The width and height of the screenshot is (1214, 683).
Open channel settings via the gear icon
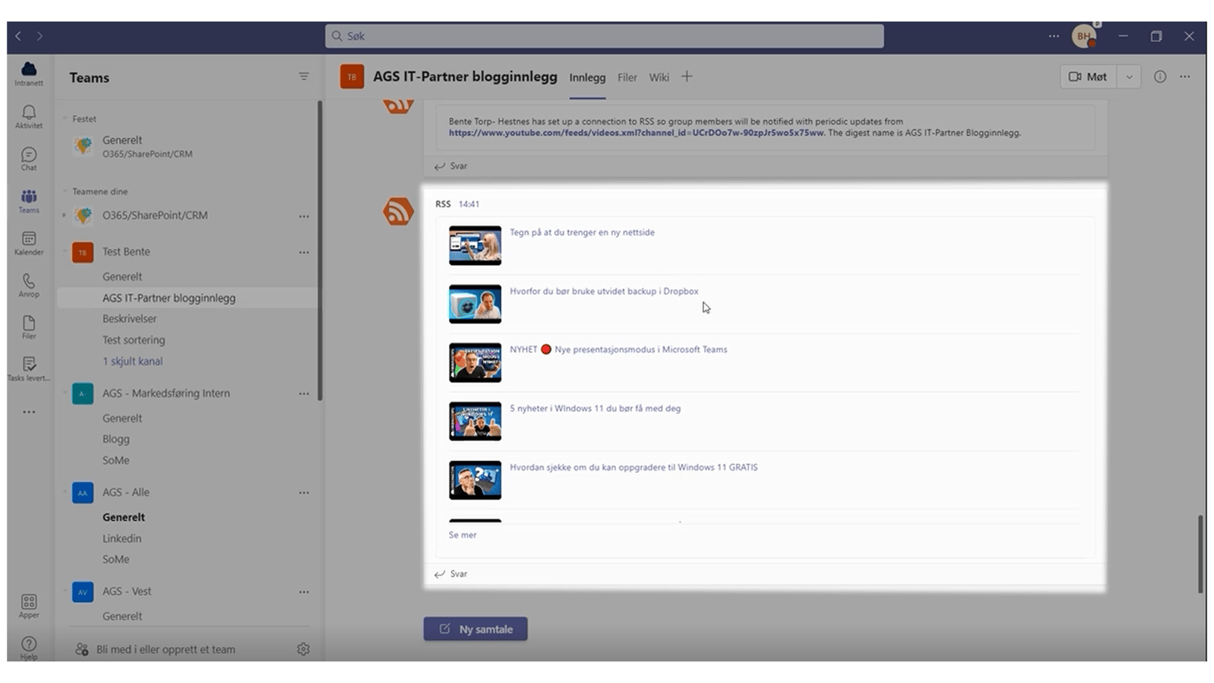tap(303, 649)
